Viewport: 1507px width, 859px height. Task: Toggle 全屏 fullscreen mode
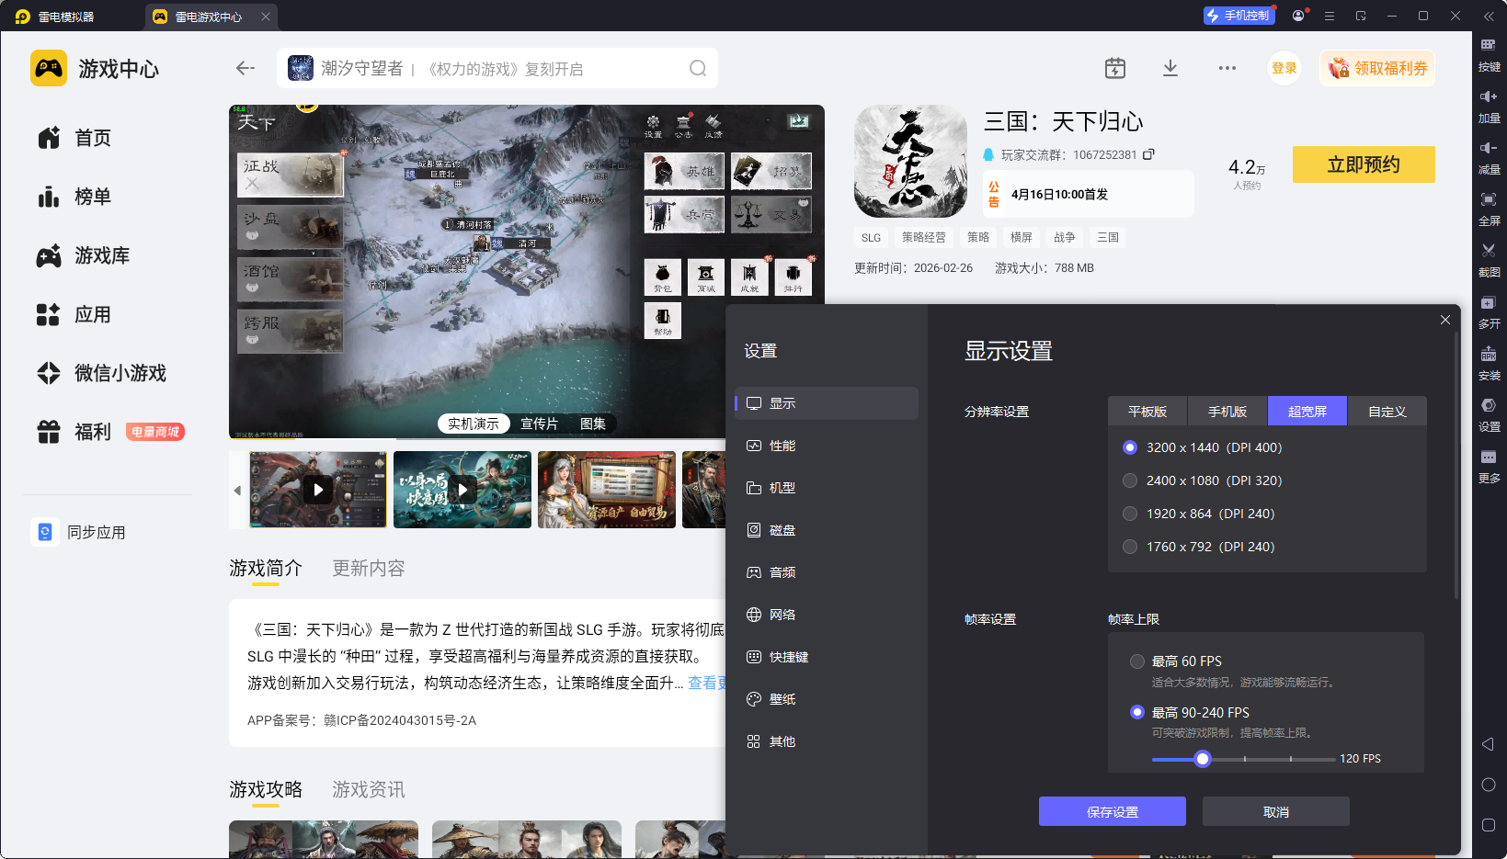coord(1489,208)
